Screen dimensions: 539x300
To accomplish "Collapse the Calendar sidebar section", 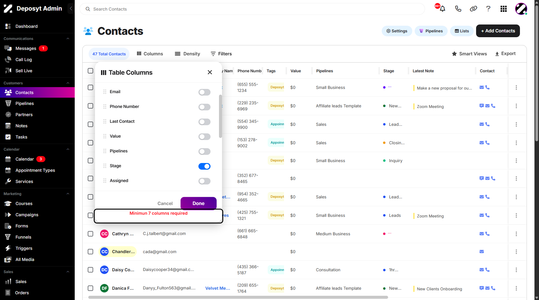I will coord(68,149).
